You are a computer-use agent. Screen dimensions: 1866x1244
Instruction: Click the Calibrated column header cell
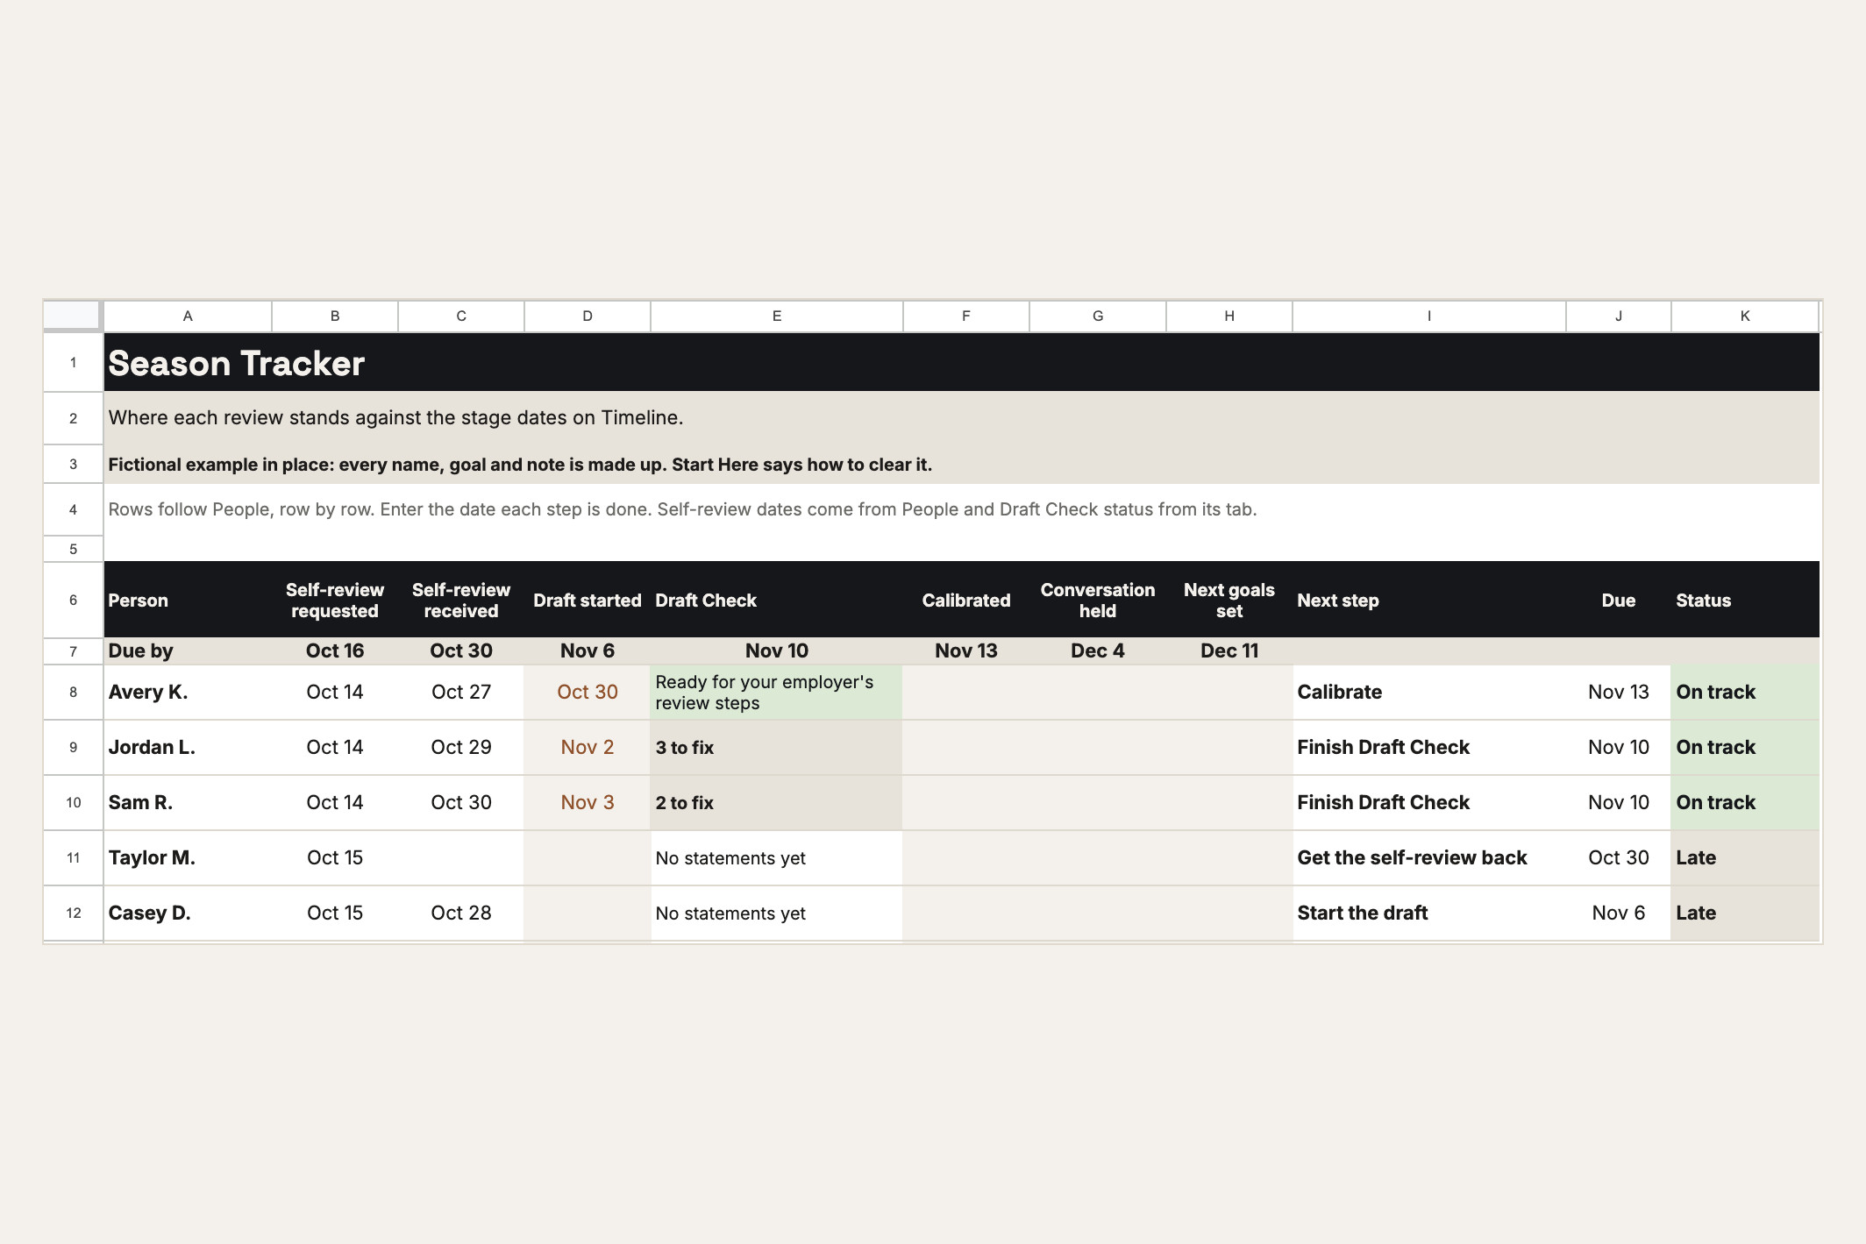(965, 600)
